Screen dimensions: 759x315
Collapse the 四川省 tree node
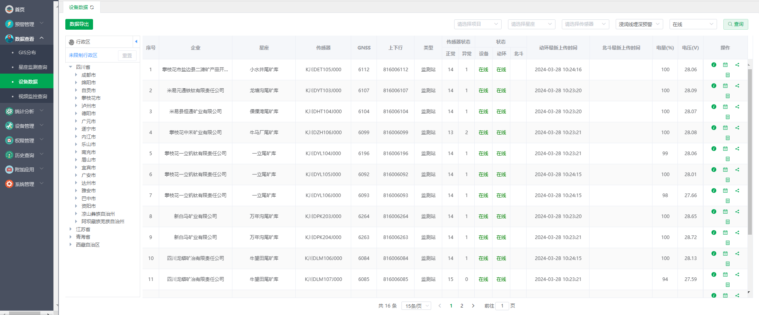(70, 67)
